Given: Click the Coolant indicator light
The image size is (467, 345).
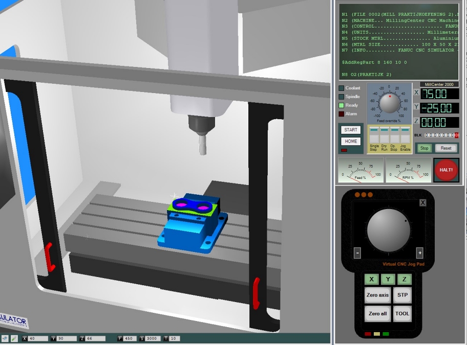Looking at the screenshot, I should (x=342, y=88).
